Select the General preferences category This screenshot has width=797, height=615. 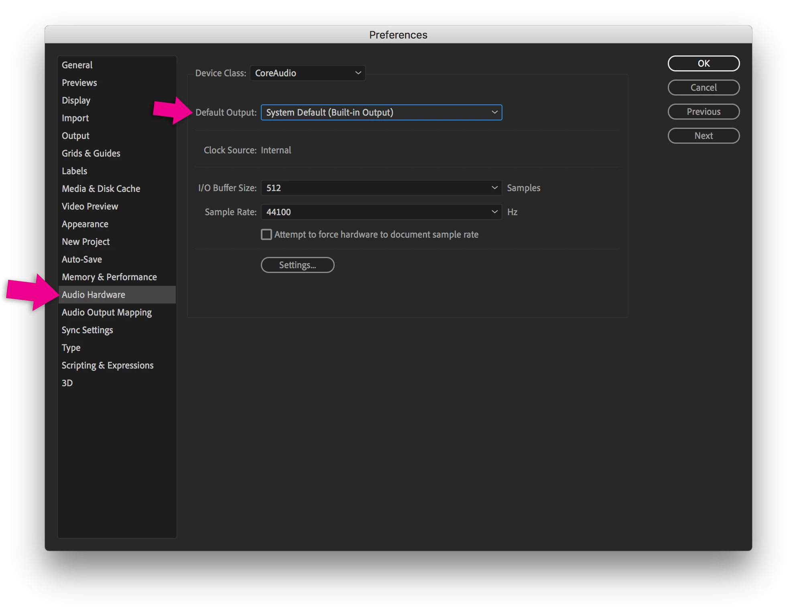tap(77, 65)
